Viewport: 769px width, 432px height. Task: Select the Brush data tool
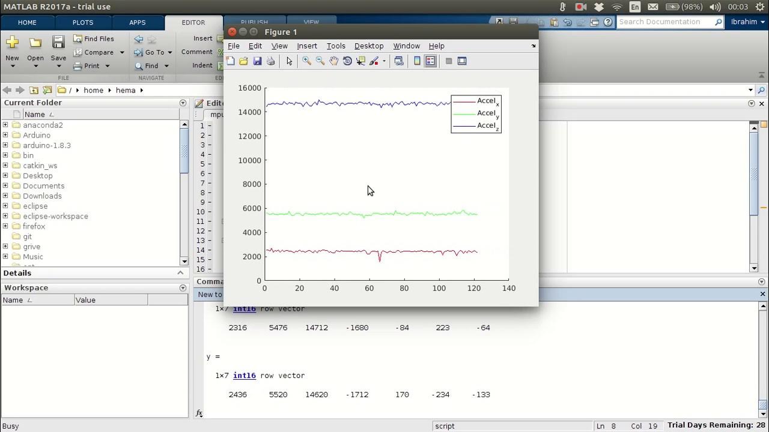pyautogui.click(x=374, y=61)
